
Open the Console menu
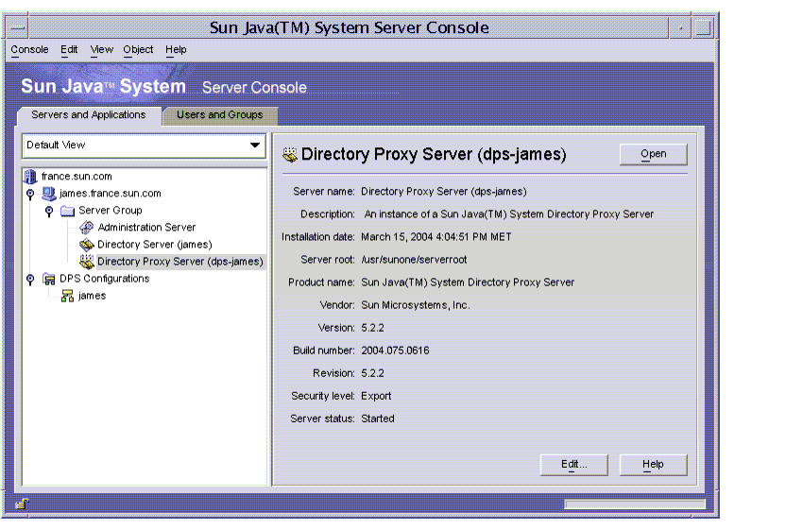(x=29, y=50)
